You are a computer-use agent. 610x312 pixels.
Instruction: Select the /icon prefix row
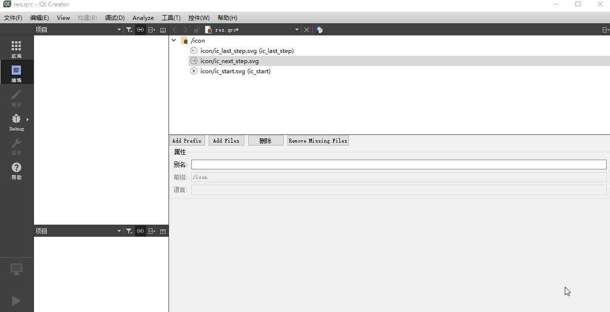[x=390, y=41]
